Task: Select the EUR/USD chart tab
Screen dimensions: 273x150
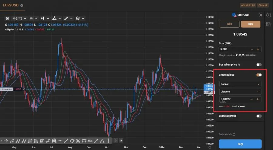Action: coord(11,5)
